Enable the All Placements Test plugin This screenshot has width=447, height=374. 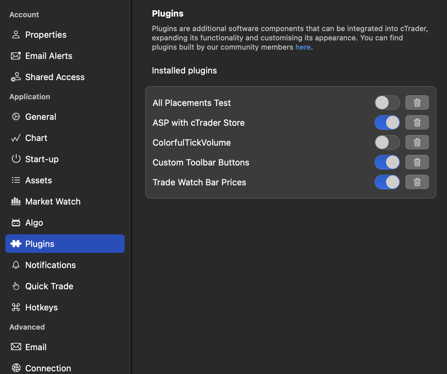point(387,103)
